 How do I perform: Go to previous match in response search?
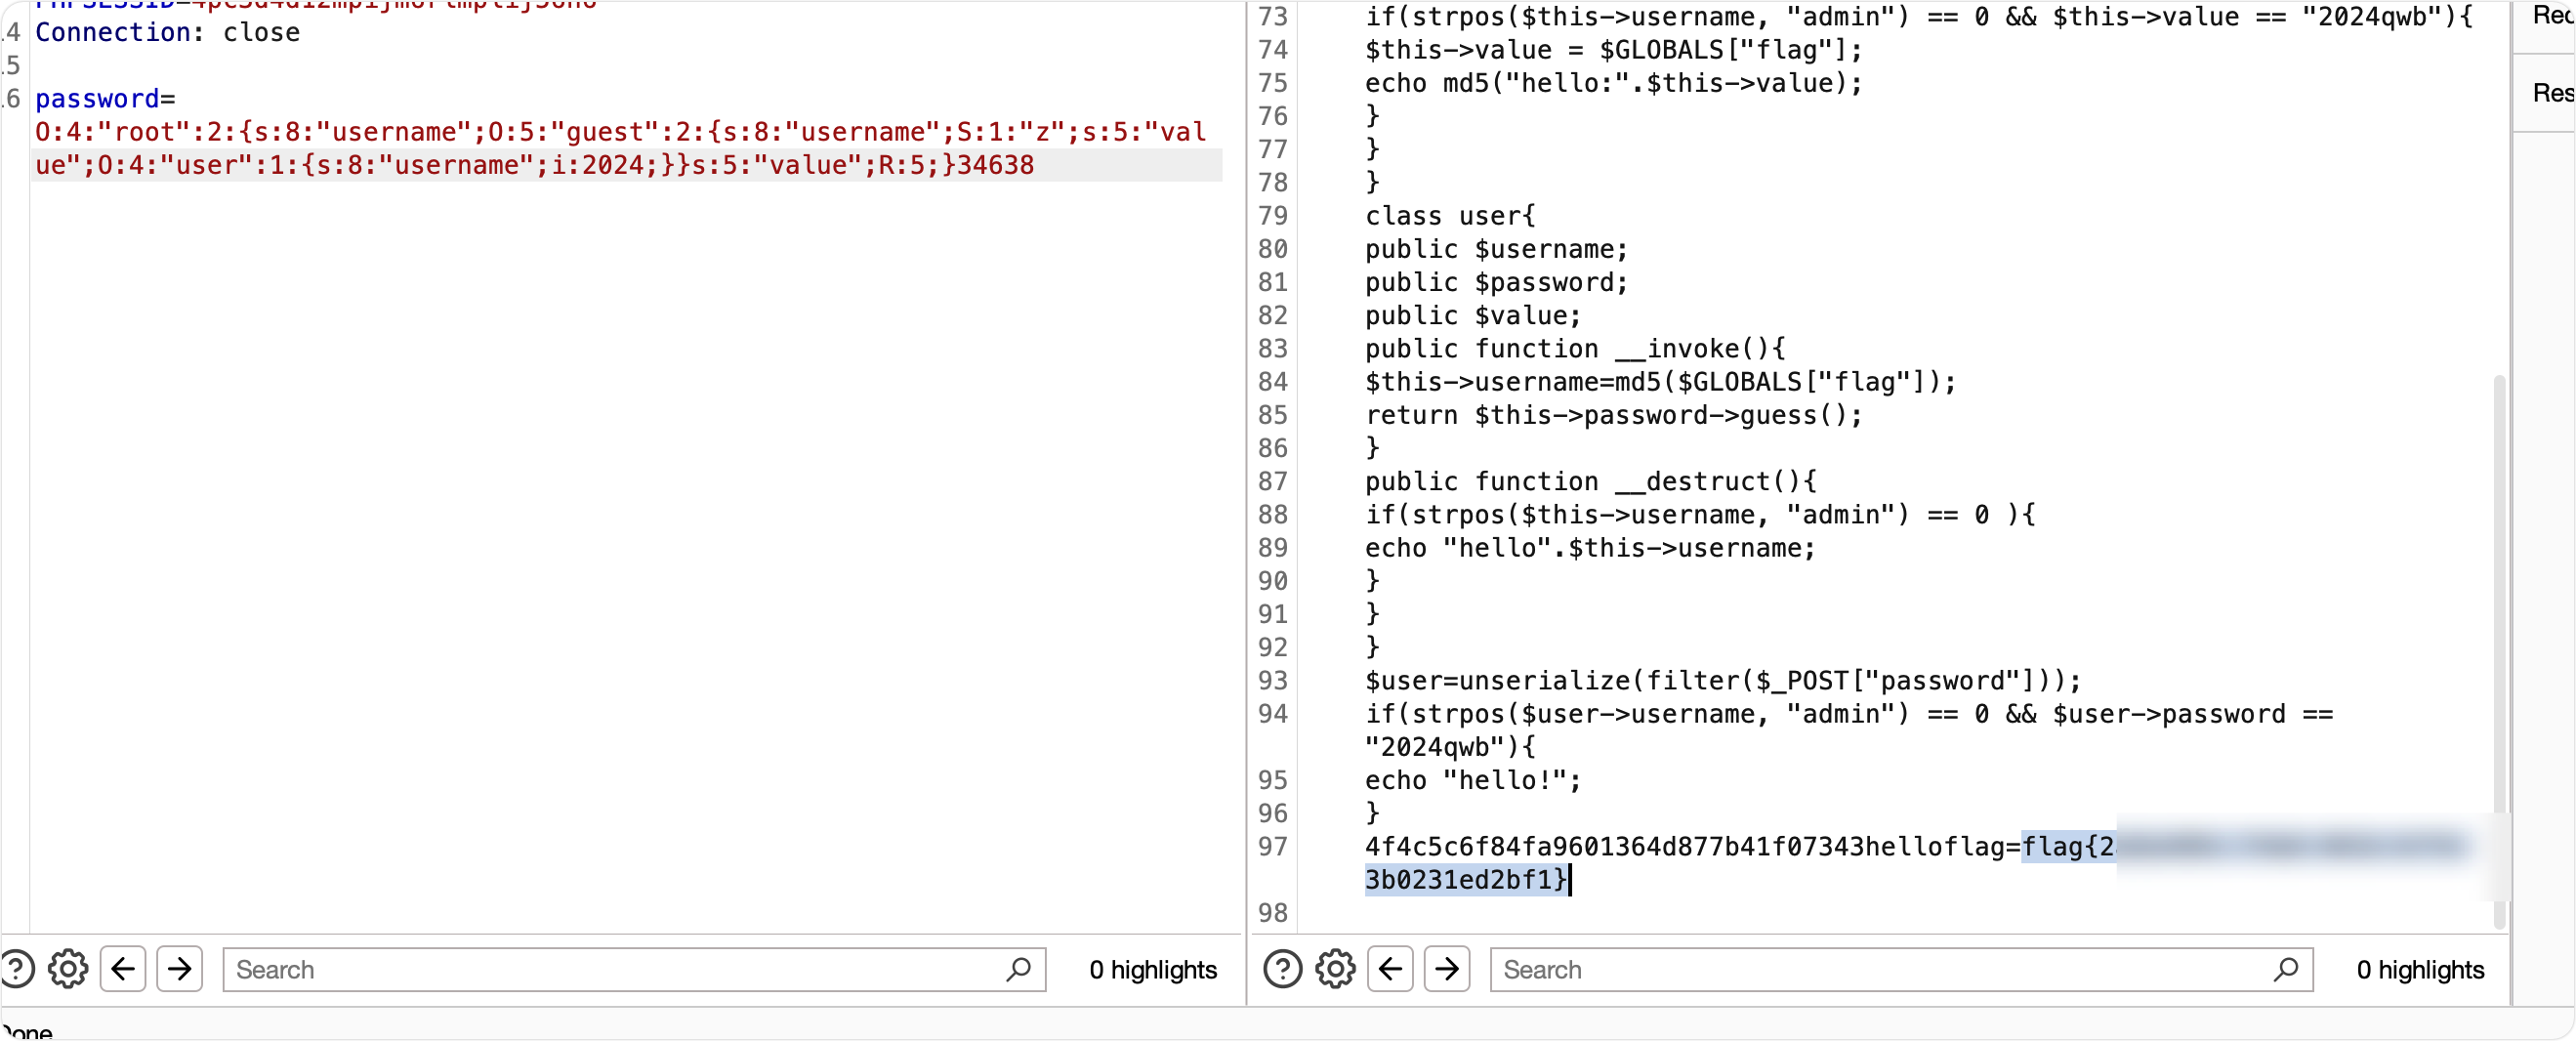(1390, 969)
